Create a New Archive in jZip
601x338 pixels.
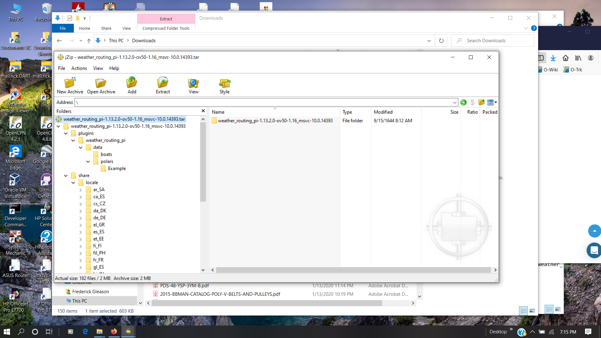tap(69, 85)
